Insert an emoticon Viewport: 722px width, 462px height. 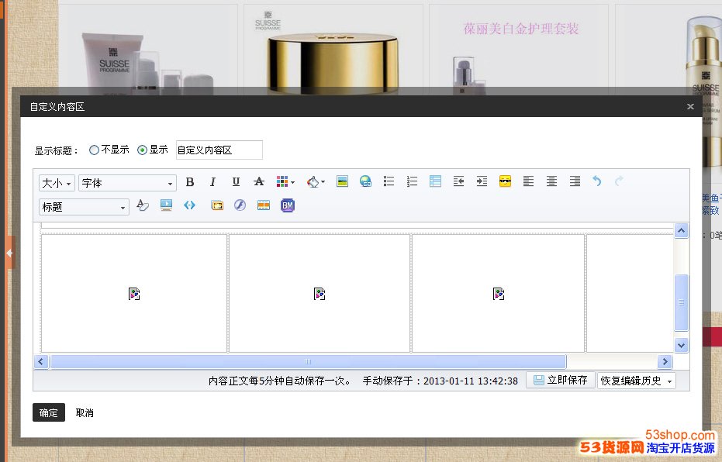[x=505, y=181]
